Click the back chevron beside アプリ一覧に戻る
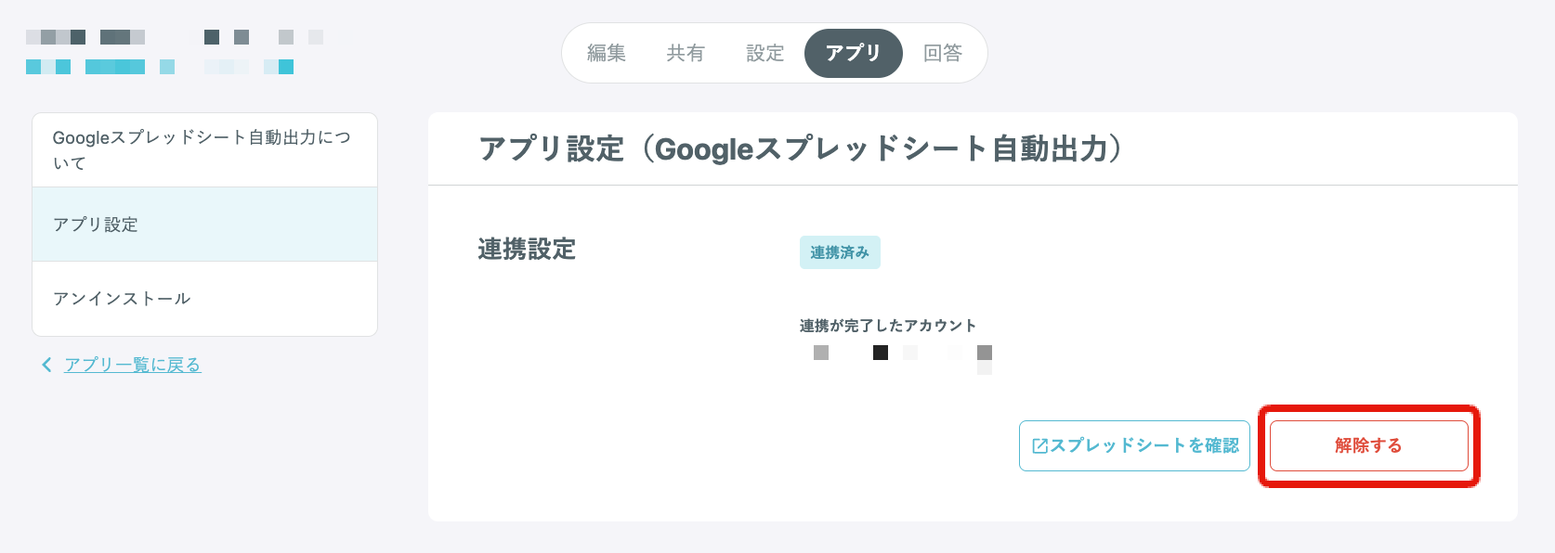The image size is (1555, 553). click(47, 365)
